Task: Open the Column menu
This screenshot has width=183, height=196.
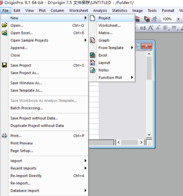Action: tap(57, 10)
